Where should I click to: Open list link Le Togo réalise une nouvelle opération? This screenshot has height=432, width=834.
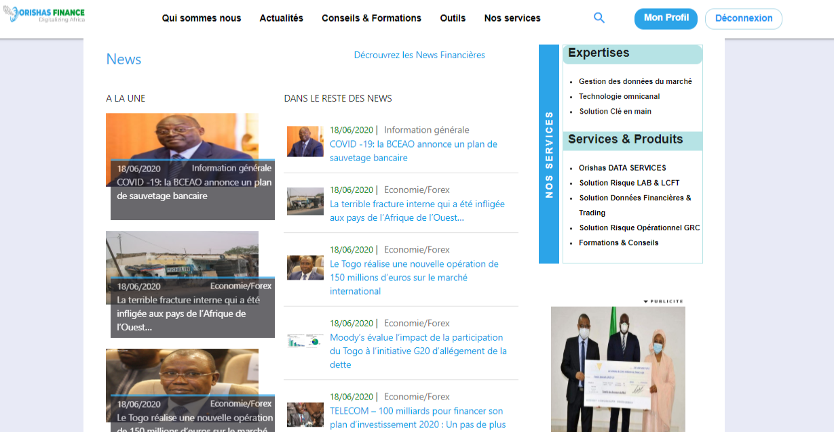point(414,278)
